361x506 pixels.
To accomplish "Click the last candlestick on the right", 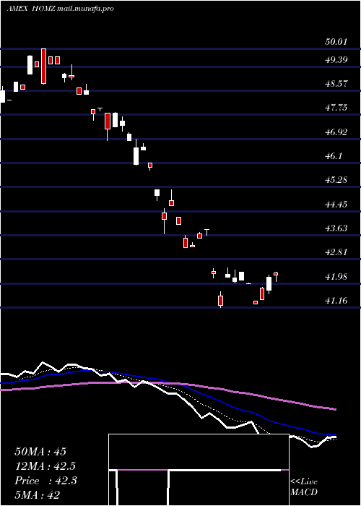I will tap(276, 277).
